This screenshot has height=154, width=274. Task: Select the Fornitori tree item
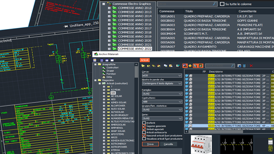pyautogui.click(x=111, y=74)
